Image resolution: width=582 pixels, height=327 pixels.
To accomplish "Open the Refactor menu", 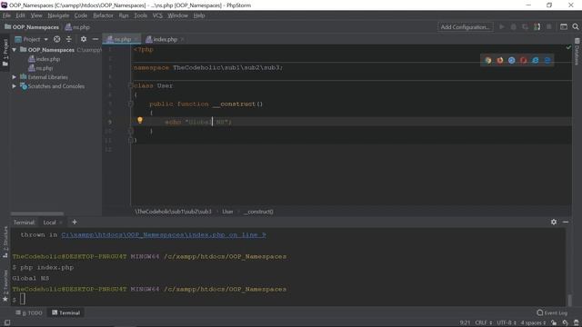I will 103,15.
